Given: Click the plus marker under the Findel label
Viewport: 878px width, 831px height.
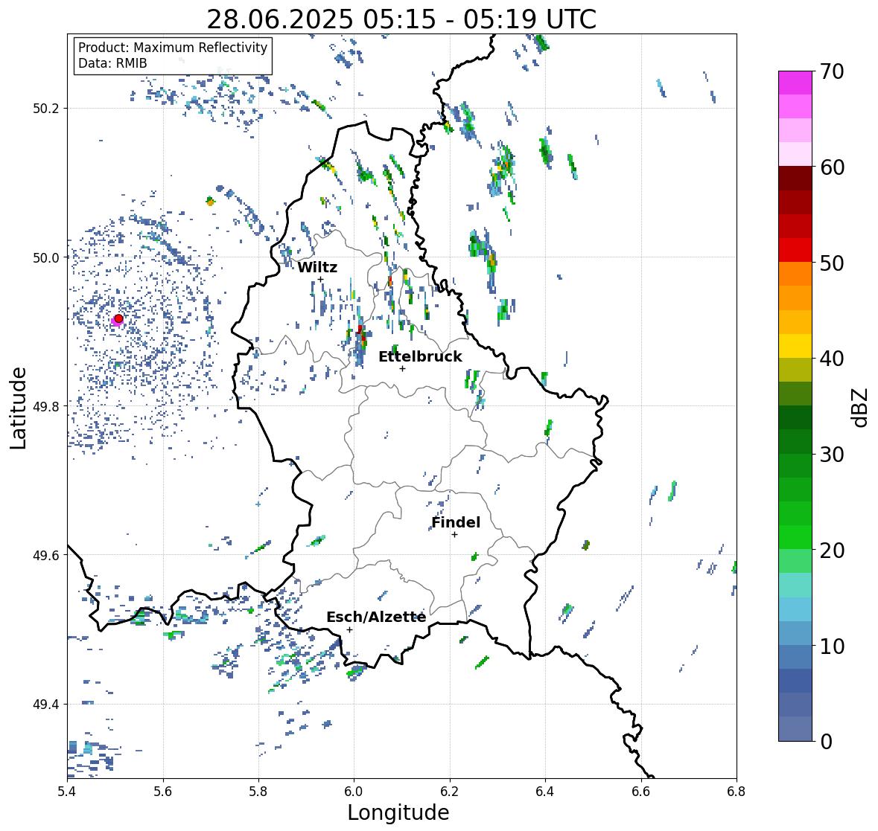Looking at the screenshot, I should (455, 535).
